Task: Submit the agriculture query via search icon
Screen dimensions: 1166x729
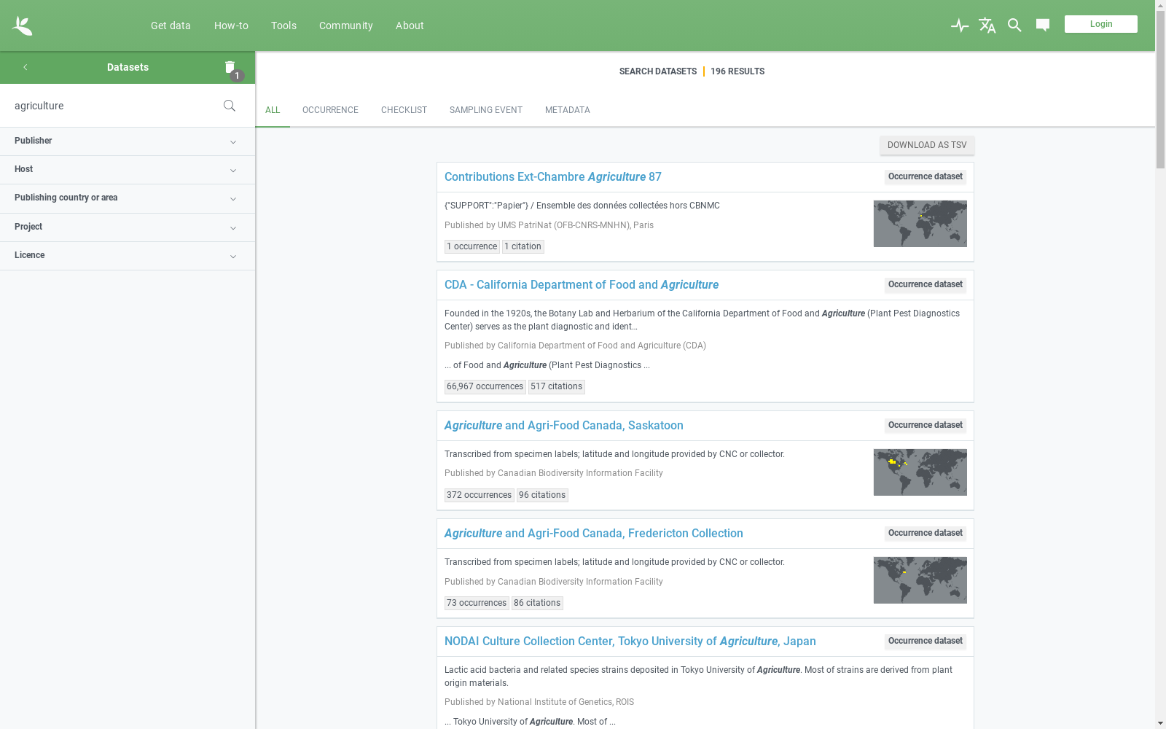Action: tap(230, 106)
